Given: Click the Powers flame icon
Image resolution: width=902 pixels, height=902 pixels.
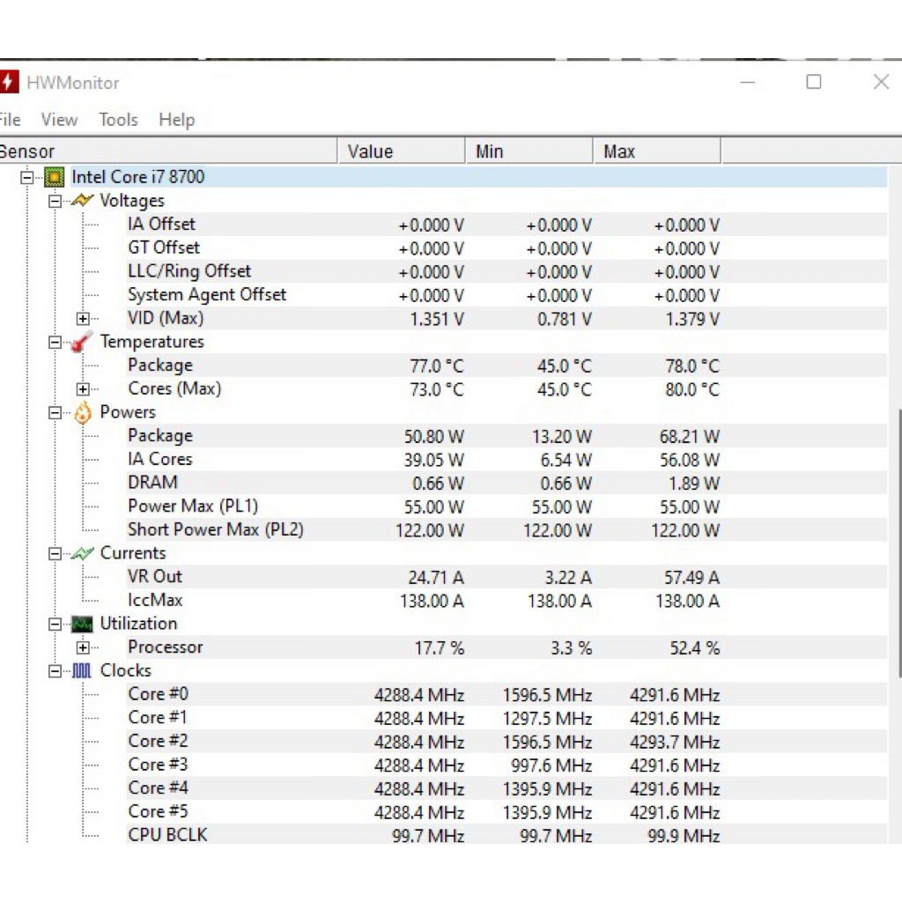Looking at the screenshot, I should click(x=82, y=413).
